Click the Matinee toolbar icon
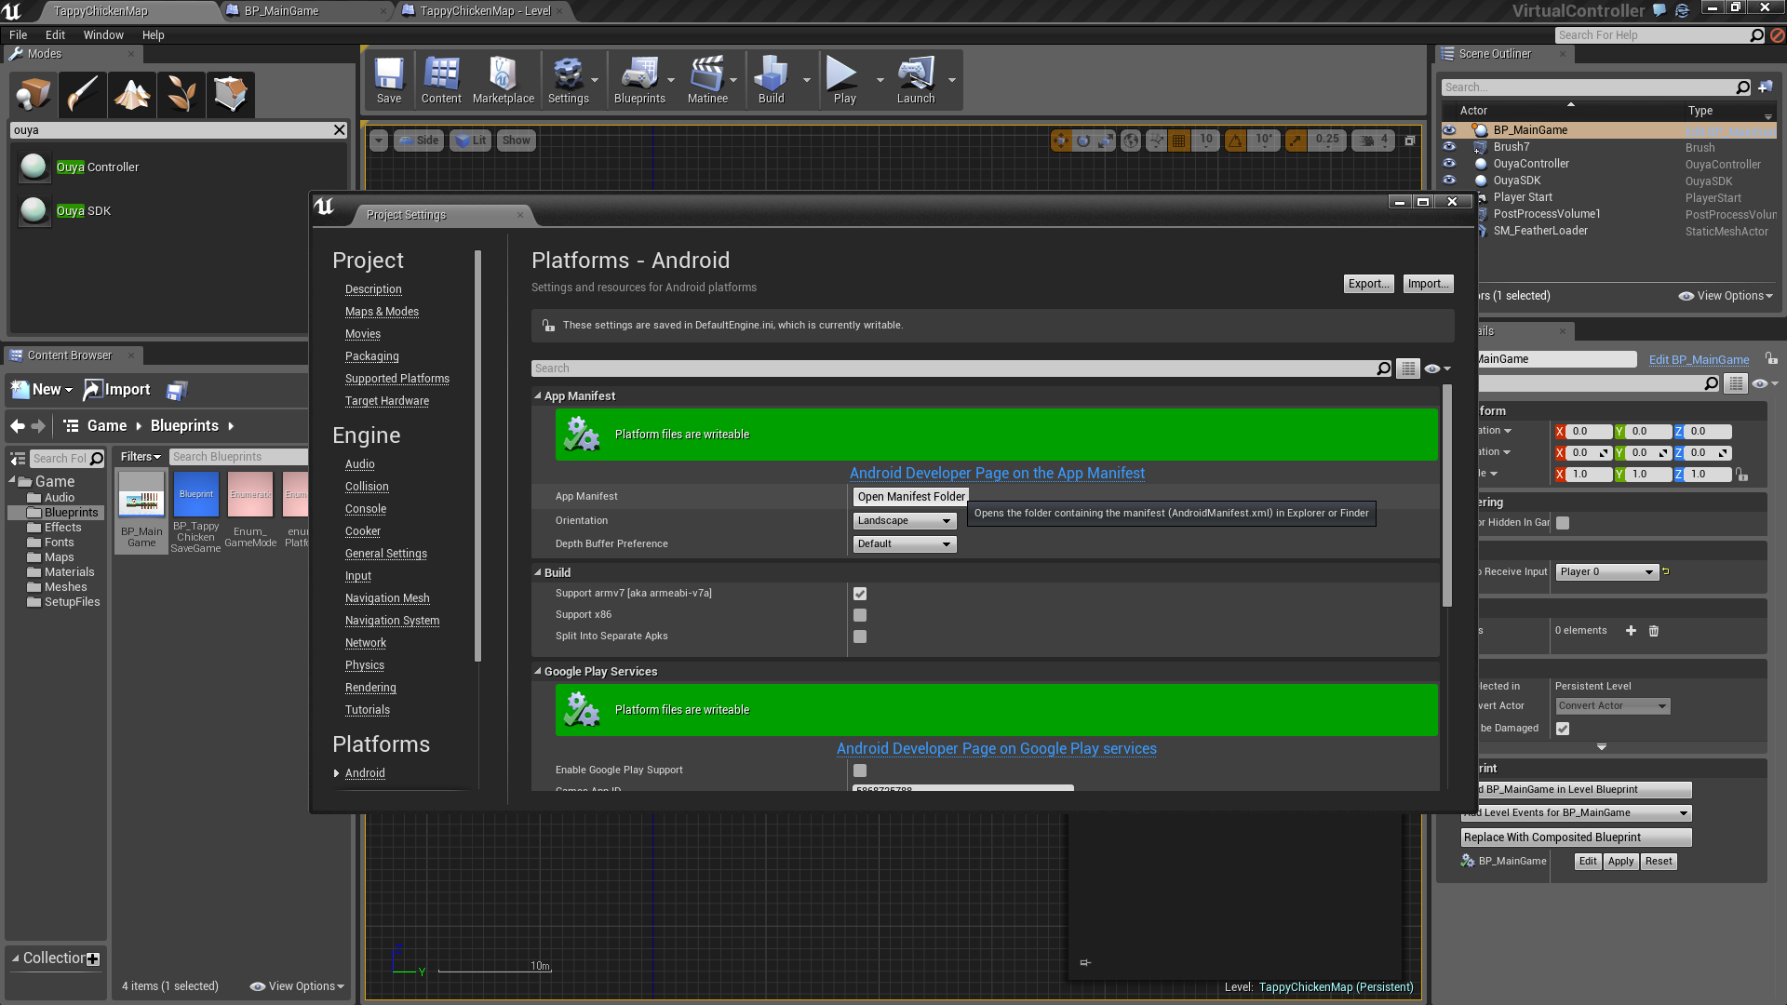Screen dimensions: 1787x1005 click(707, 80)
